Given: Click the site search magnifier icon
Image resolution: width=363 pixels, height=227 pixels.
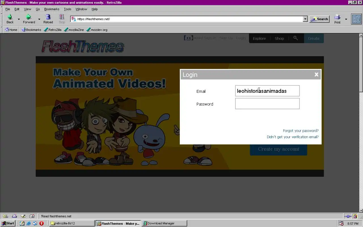Looking at the screenshot, I should click(x=296, y=38).
